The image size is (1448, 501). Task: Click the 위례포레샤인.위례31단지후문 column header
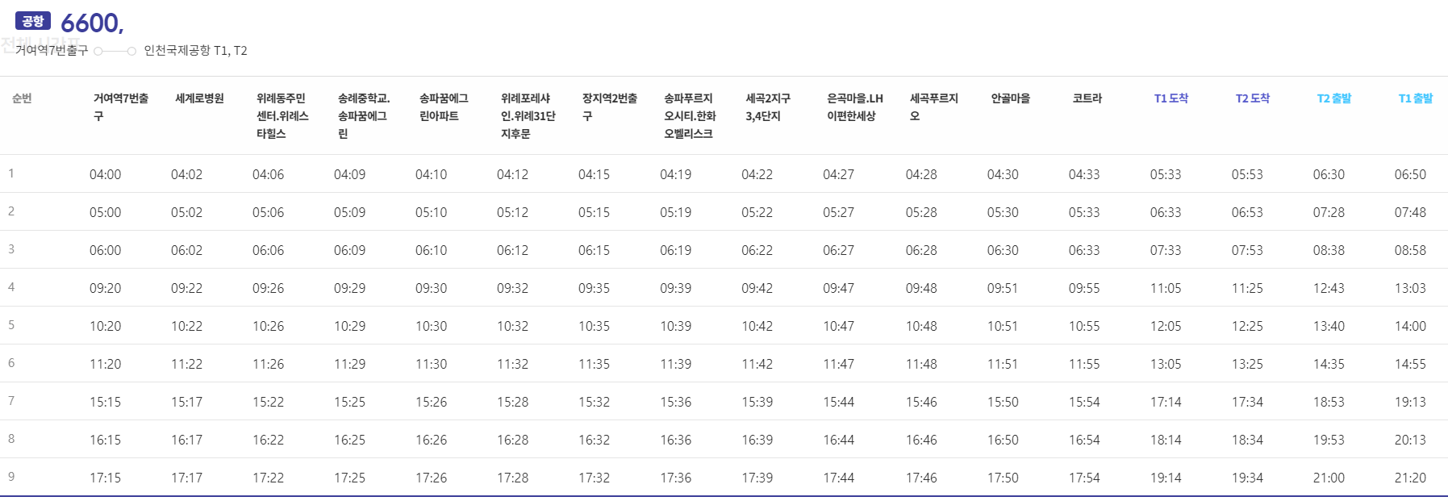pos(528,116)
